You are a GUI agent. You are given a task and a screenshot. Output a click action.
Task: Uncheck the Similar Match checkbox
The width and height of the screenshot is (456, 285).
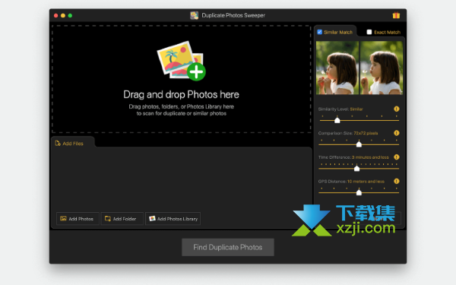(320, 32)
